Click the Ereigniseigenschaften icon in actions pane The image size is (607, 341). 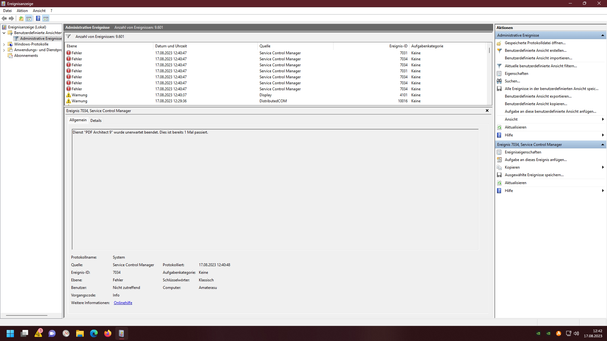click(499, 152)
